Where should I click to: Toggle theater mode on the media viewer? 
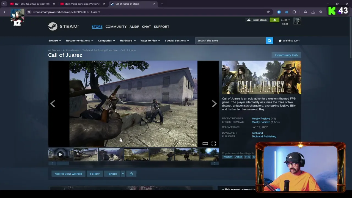point(205,143)
